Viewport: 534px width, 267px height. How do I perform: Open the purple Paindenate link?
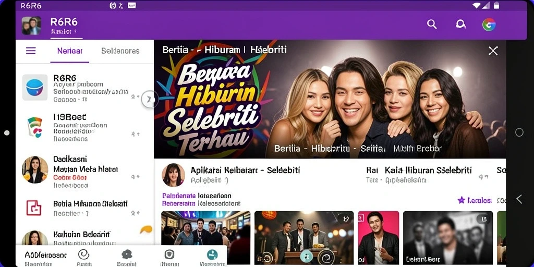click(179, 196)
